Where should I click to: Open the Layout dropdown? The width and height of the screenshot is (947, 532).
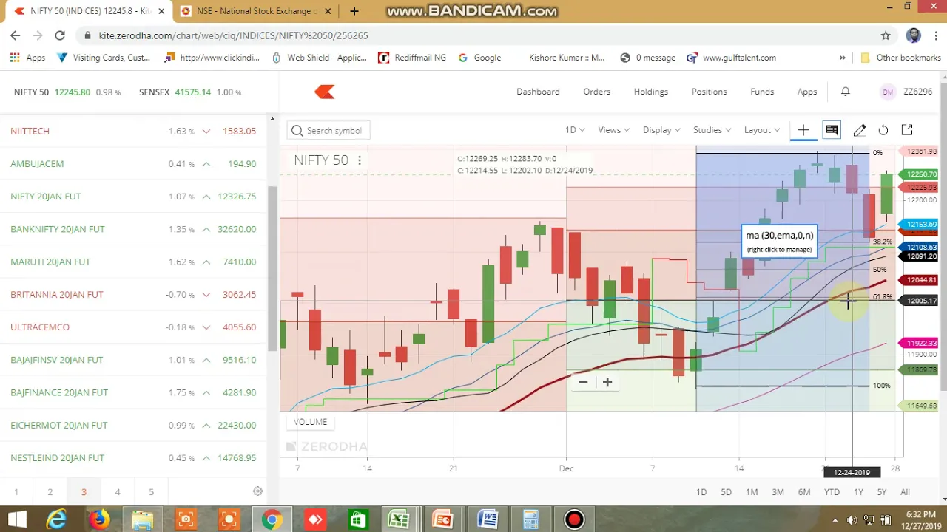761,130
